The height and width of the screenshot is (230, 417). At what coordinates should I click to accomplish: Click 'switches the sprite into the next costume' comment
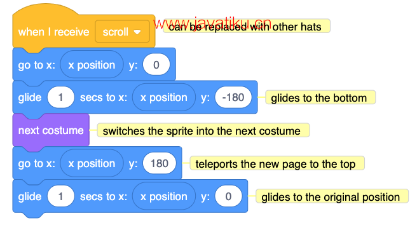click(x=203, y=130)
